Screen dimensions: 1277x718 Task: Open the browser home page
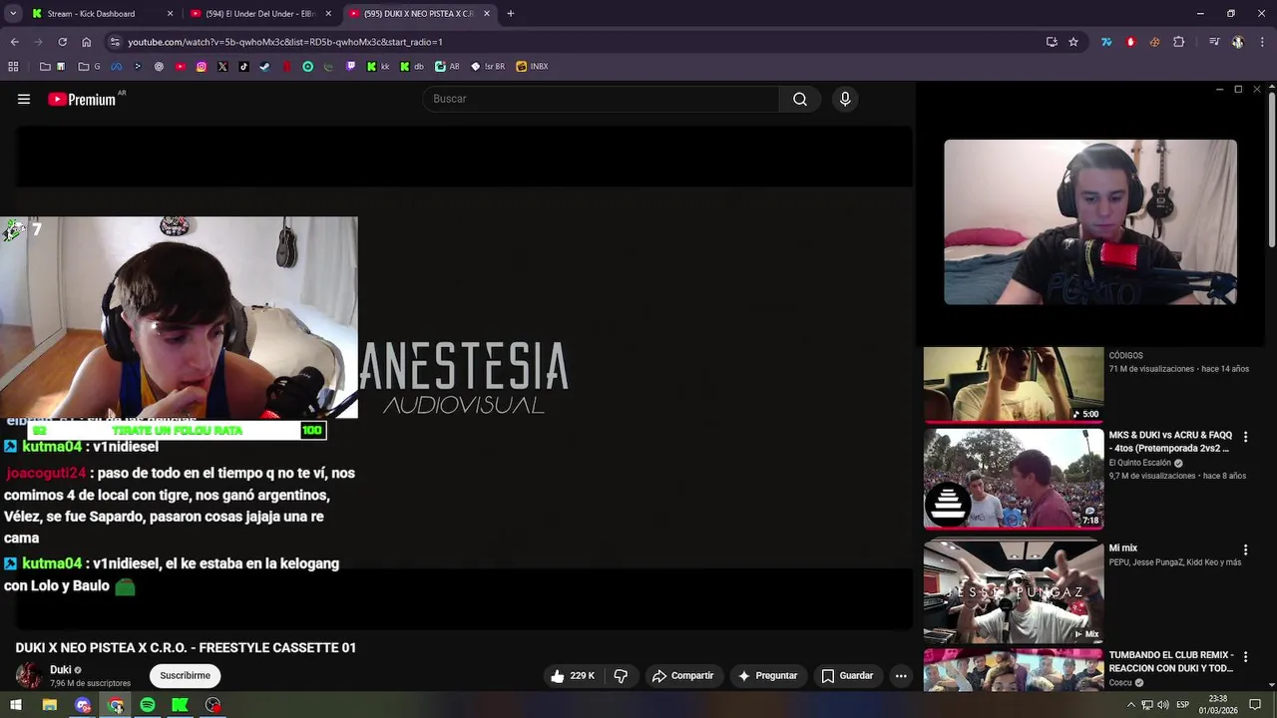pyautogui.click(x=87, y=42)
